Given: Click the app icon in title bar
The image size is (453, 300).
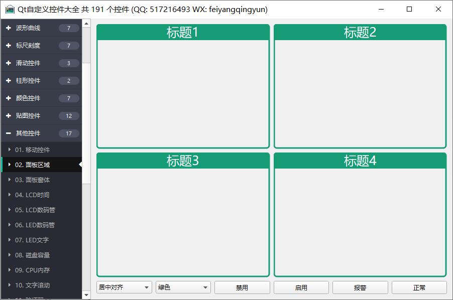Looking at the screenshot, I should tap(10, 9).
